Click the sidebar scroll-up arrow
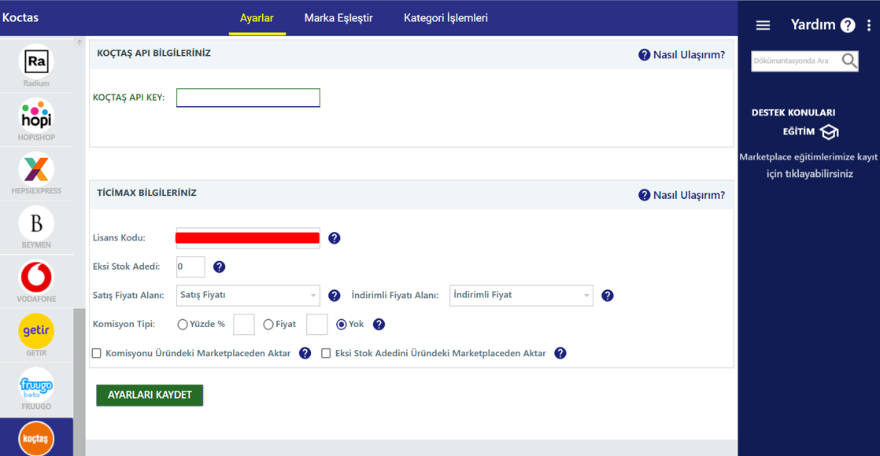 point(79,42)
